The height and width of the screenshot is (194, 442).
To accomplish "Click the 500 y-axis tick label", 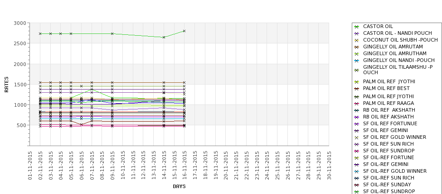I will pyautogui.click(x=21, y=125).
